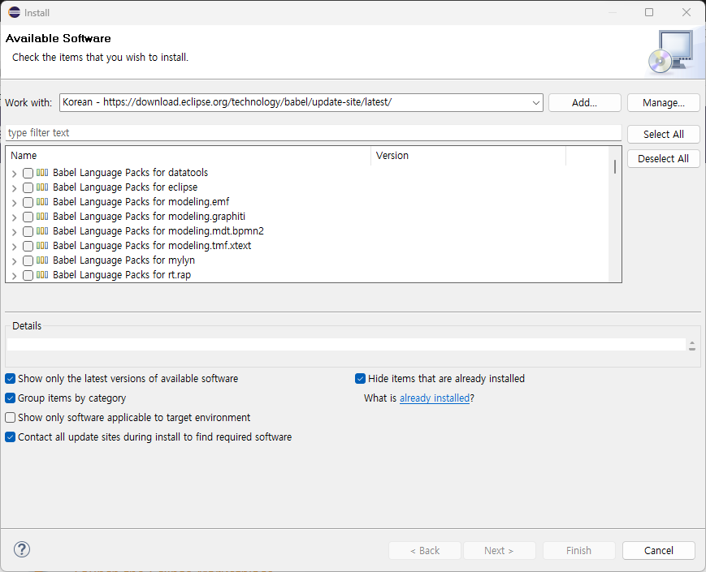Open the already installed link
The image size is (706, 572).
click(435, 398)
